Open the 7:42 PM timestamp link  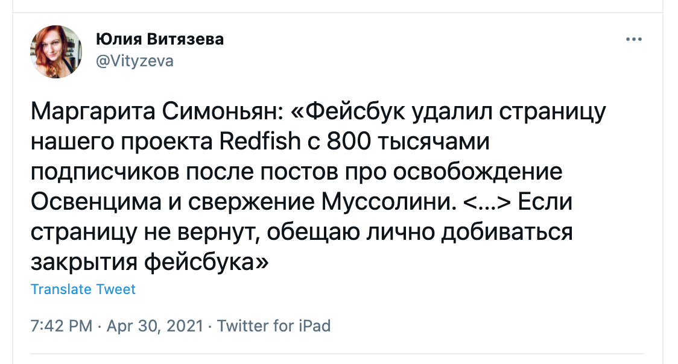coord(62,325)
